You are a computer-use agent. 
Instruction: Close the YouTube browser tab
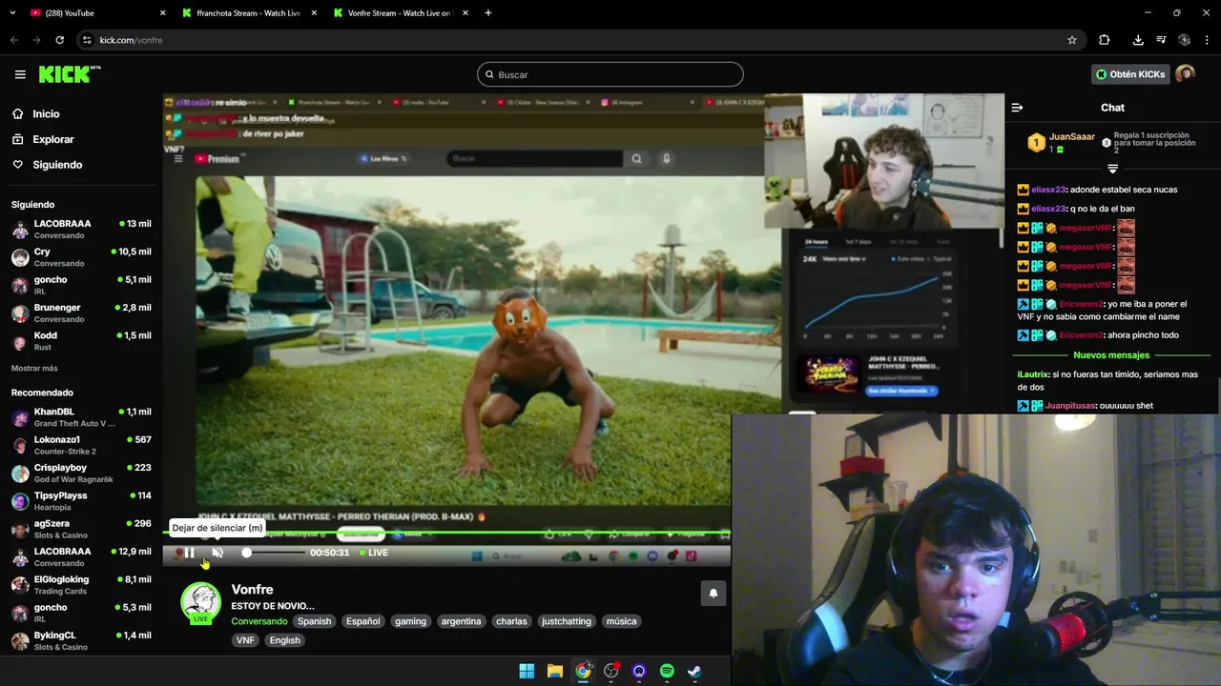pos(162,13)
